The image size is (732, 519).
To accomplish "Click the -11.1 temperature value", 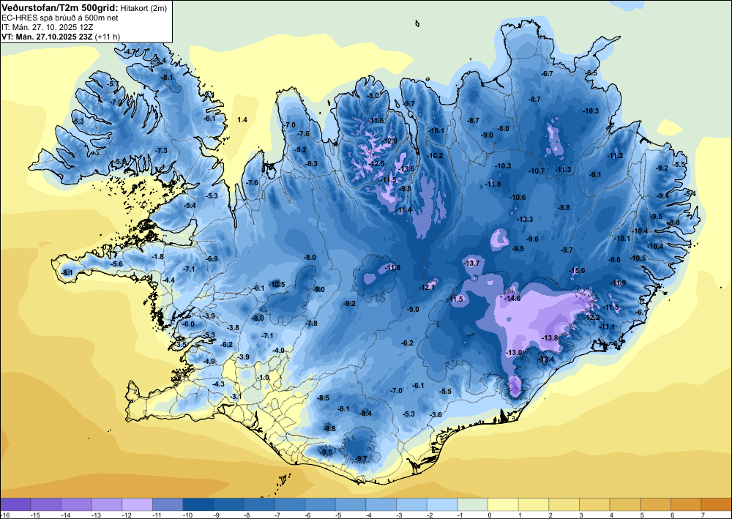I will (x=608, y=326).
